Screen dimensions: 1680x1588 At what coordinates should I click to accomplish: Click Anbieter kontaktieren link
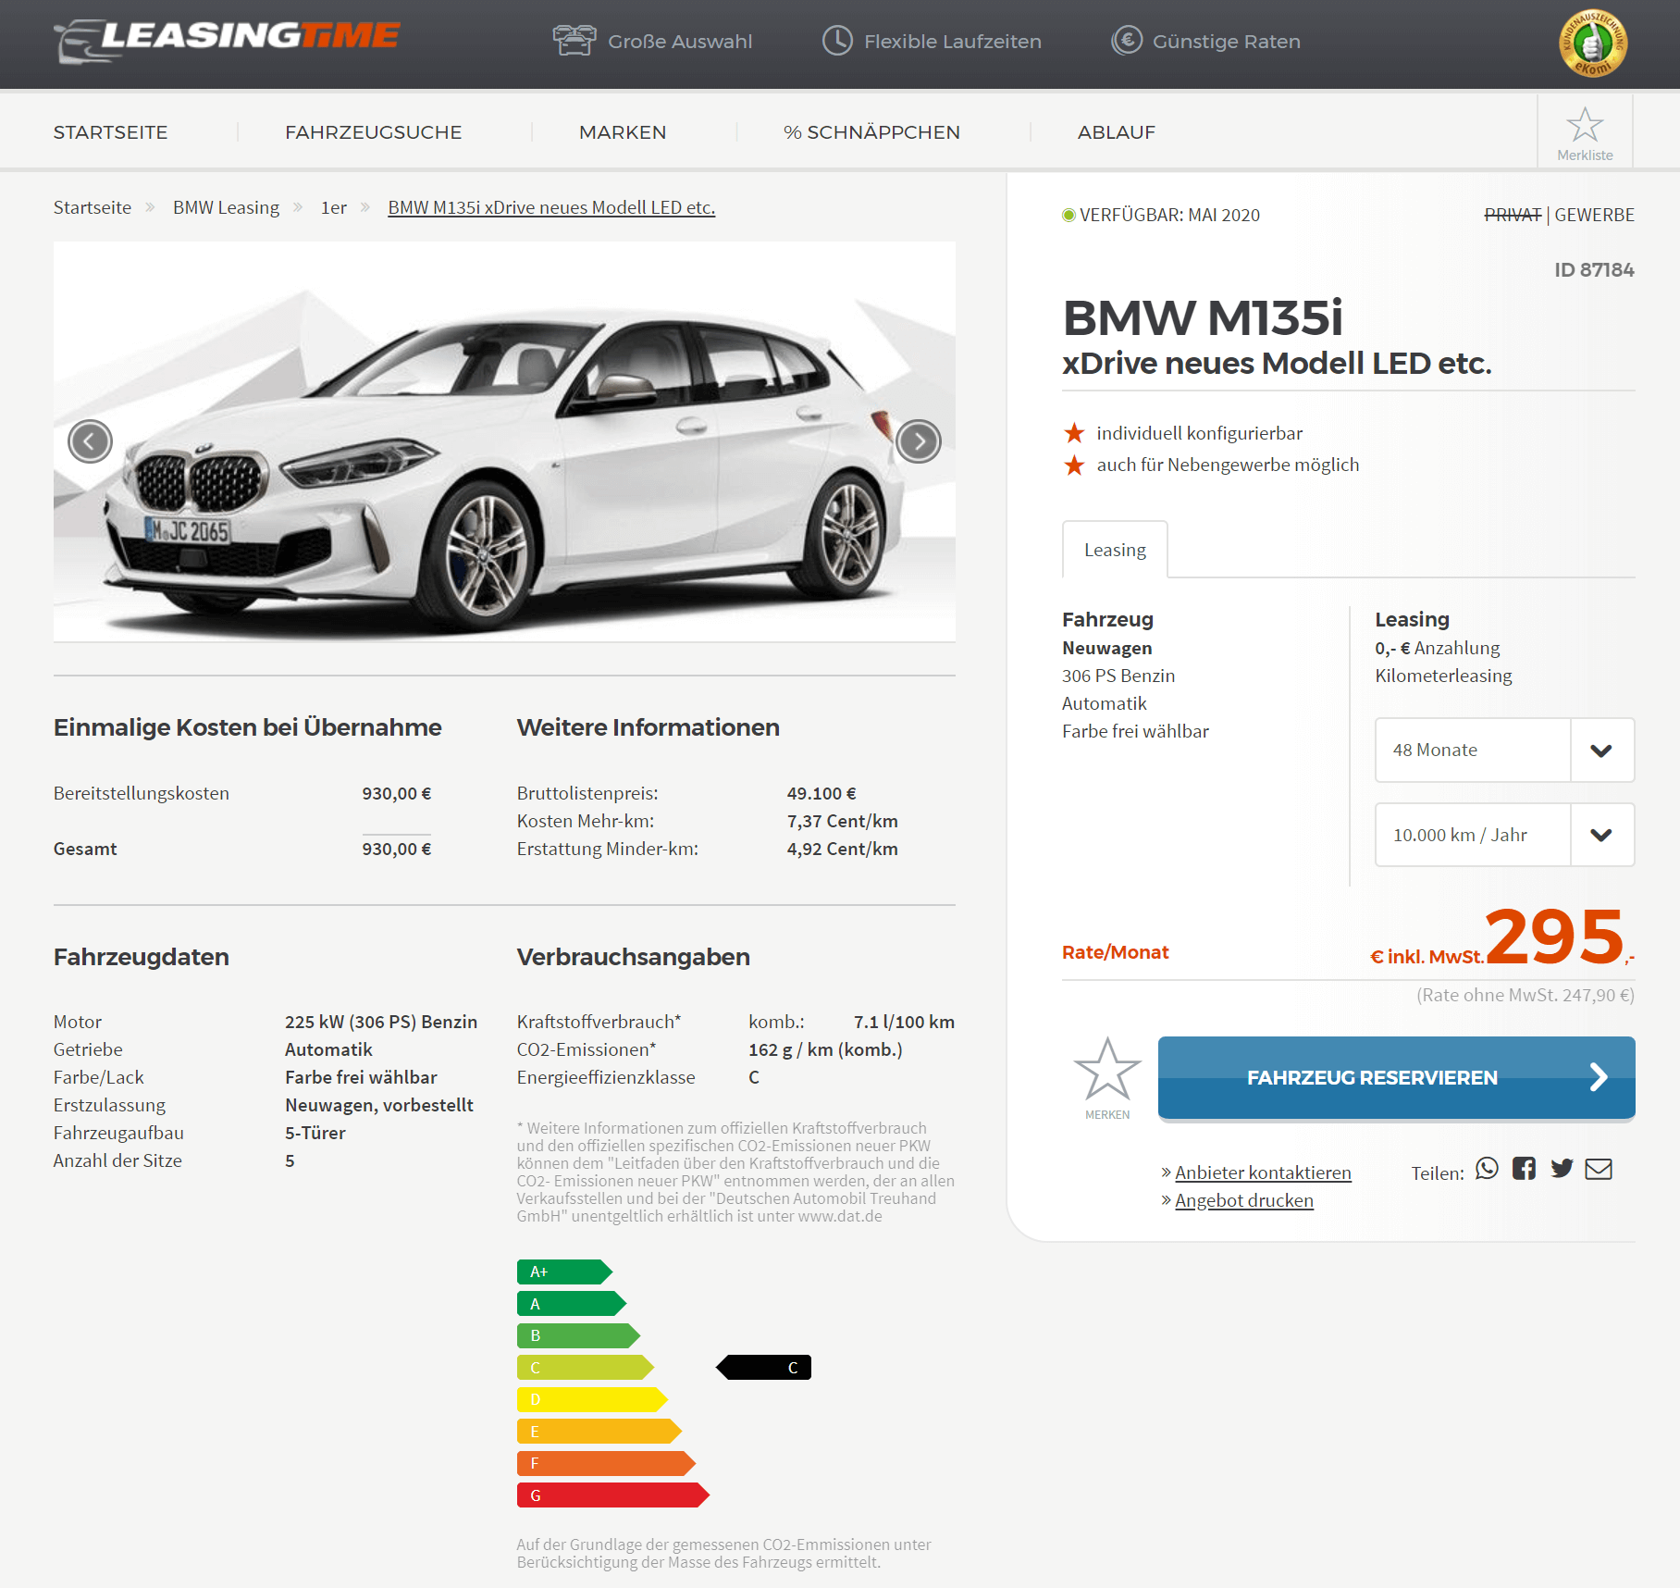(x=1263, y=1172)
